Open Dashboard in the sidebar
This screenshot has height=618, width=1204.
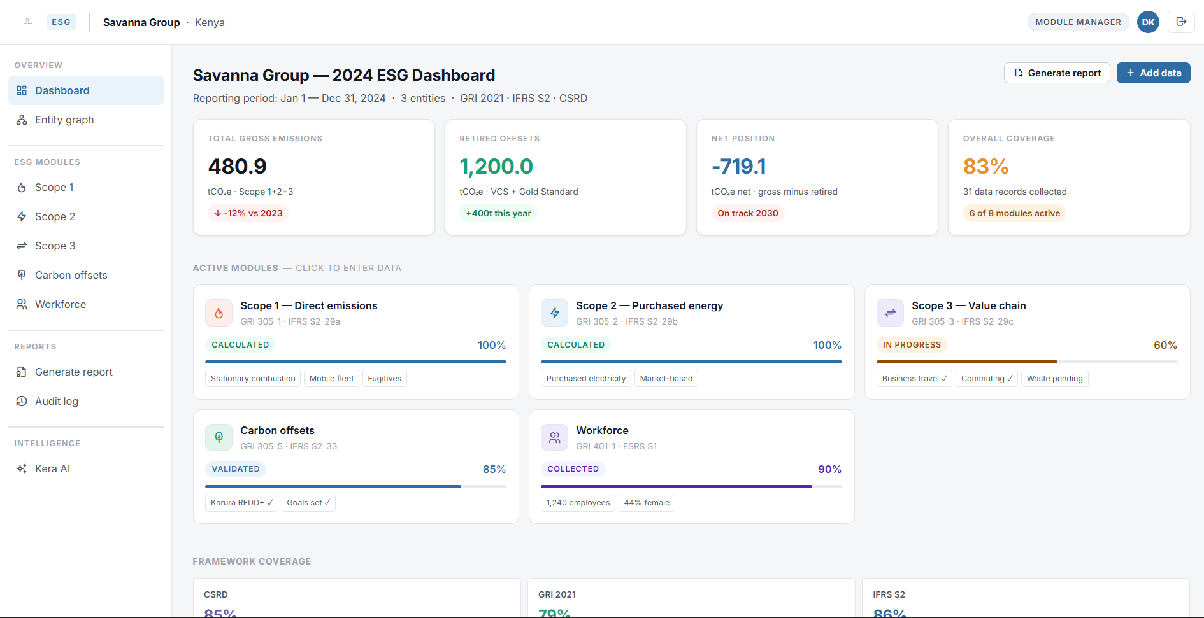pos(86,90)
